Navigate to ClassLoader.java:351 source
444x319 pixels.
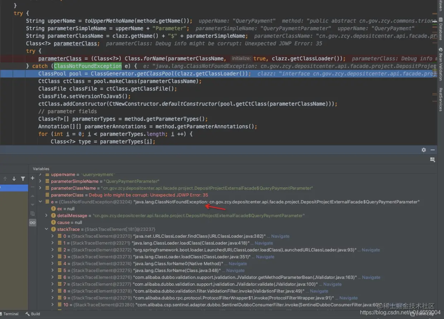coord(265,257)
